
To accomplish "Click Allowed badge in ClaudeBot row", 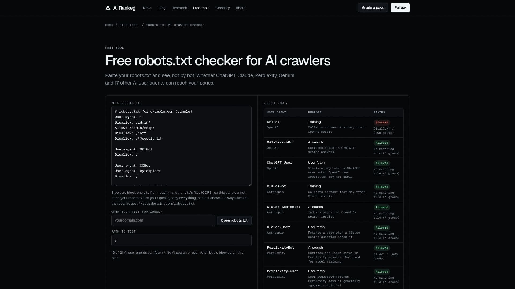I will point(382,187).
